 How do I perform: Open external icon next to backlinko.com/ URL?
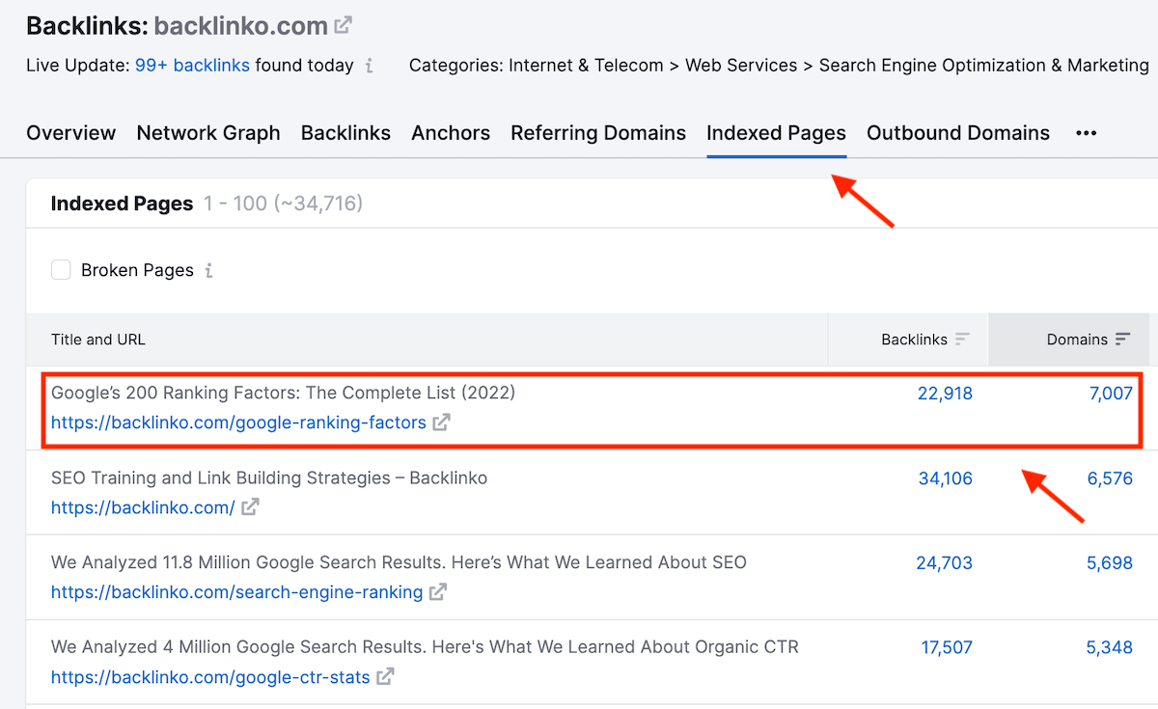250,507
